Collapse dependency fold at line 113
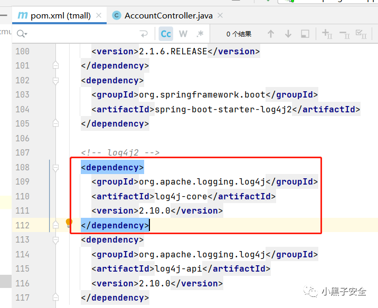 55,240
